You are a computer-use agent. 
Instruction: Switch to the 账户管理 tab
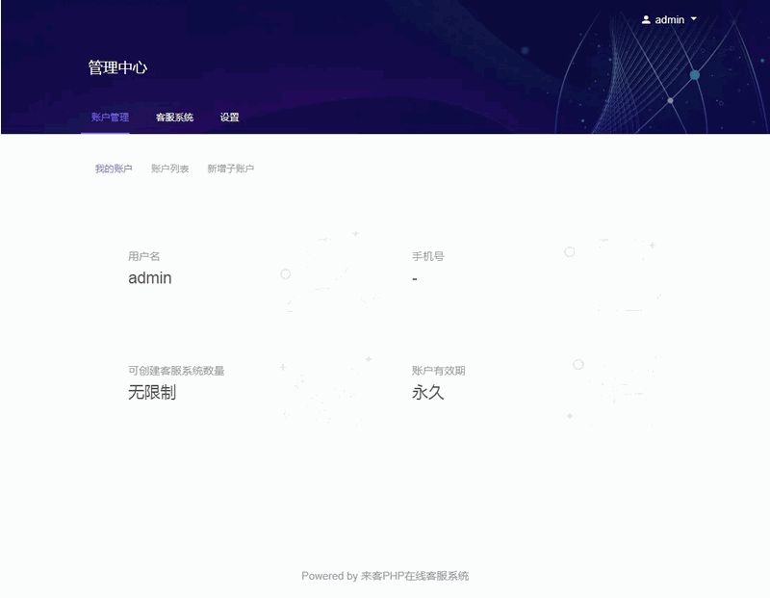pos(110,117)
